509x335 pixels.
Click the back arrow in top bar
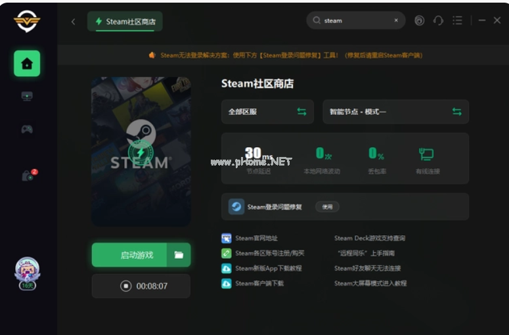point(73,21)
